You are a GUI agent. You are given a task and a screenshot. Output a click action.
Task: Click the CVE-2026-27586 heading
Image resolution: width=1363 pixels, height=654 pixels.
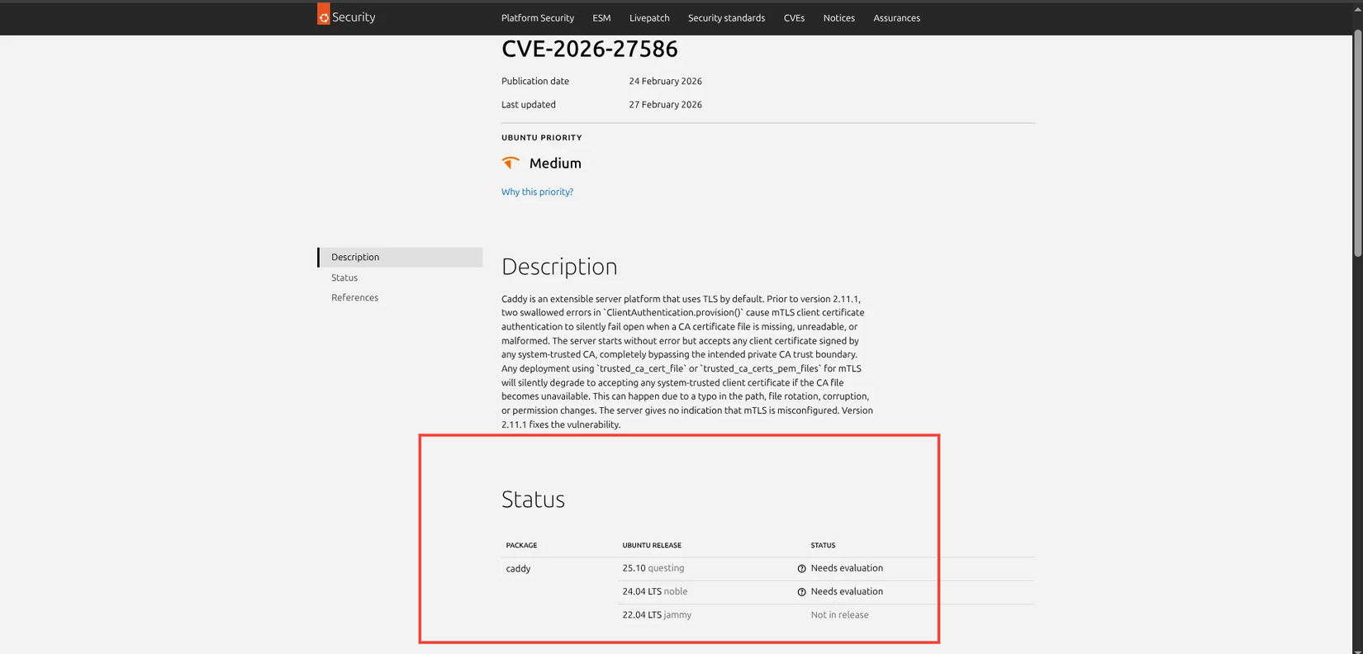pyautogui.click(x=590, y=49)
